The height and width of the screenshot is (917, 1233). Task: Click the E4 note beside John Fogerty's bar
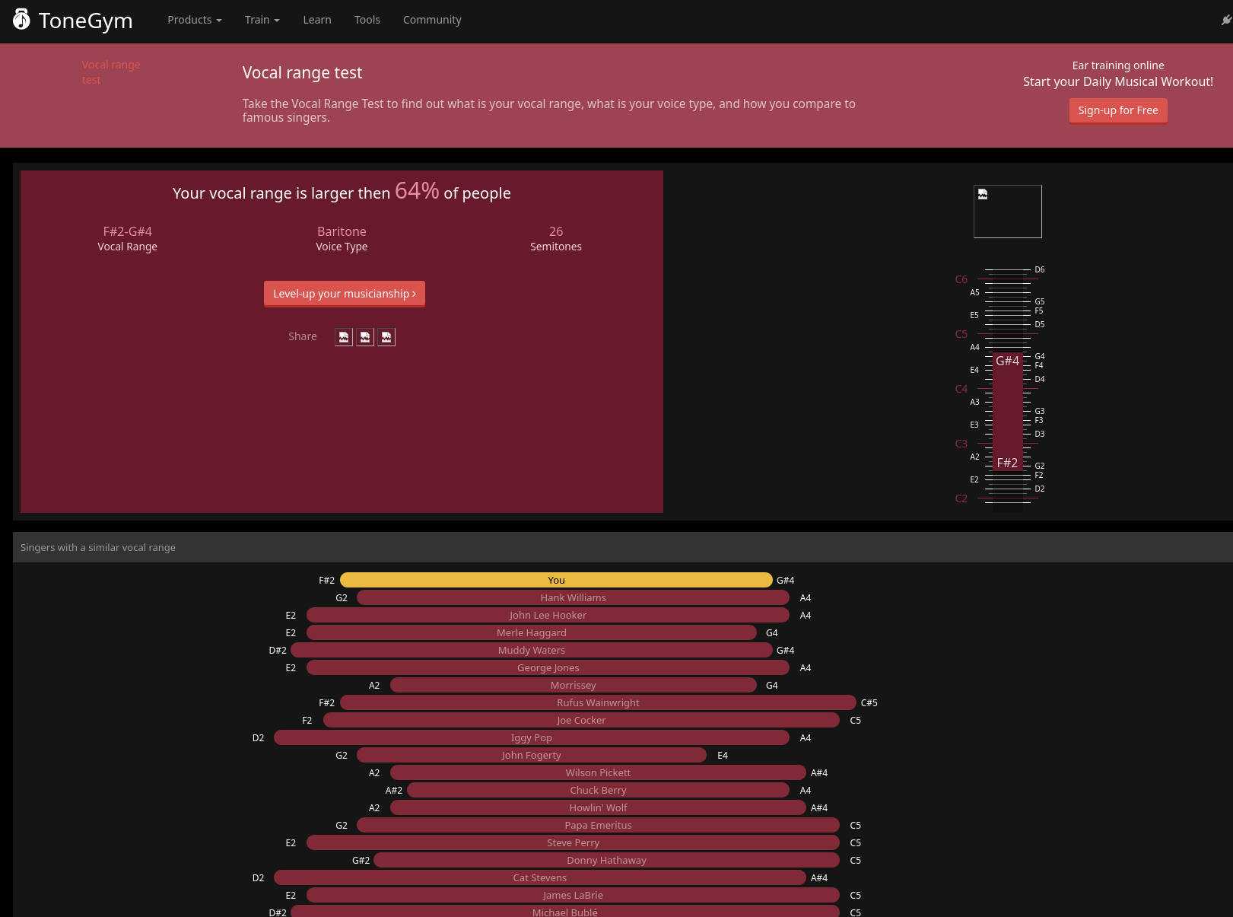pos(723,755)
